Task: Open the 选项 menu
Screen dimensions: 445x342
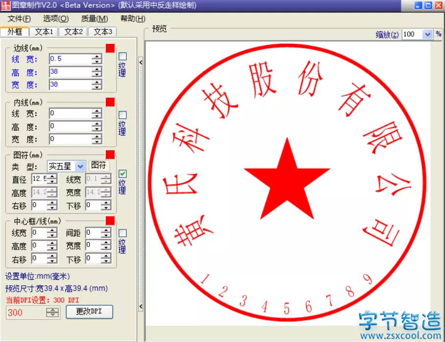Action: pos(55,18)
